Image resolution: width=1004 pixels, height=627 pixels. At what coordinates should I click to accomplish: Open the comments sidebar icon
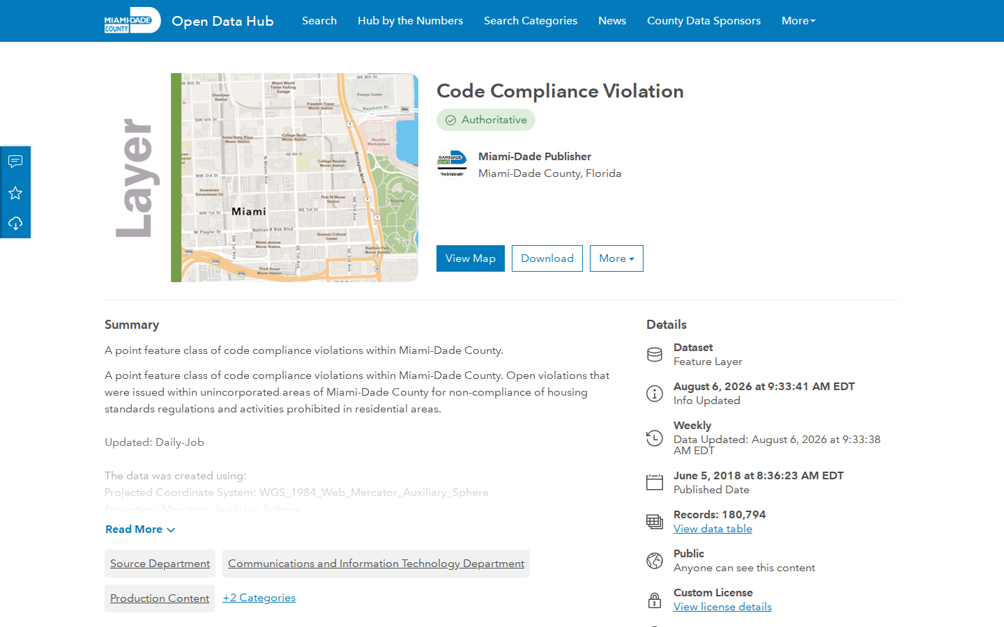(15, 162)
